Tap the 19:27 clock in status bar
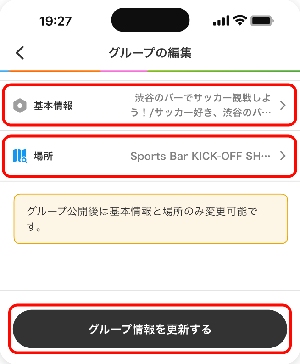This screenshot has height=364, width=300. click(x=56, y=21)
